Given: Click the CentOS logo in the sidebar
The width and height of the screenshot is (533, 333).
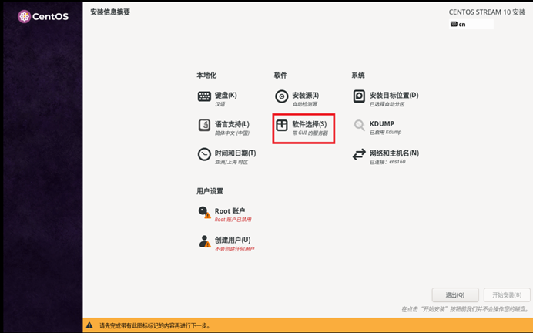Looking at the screenshot, I should 43,16.
